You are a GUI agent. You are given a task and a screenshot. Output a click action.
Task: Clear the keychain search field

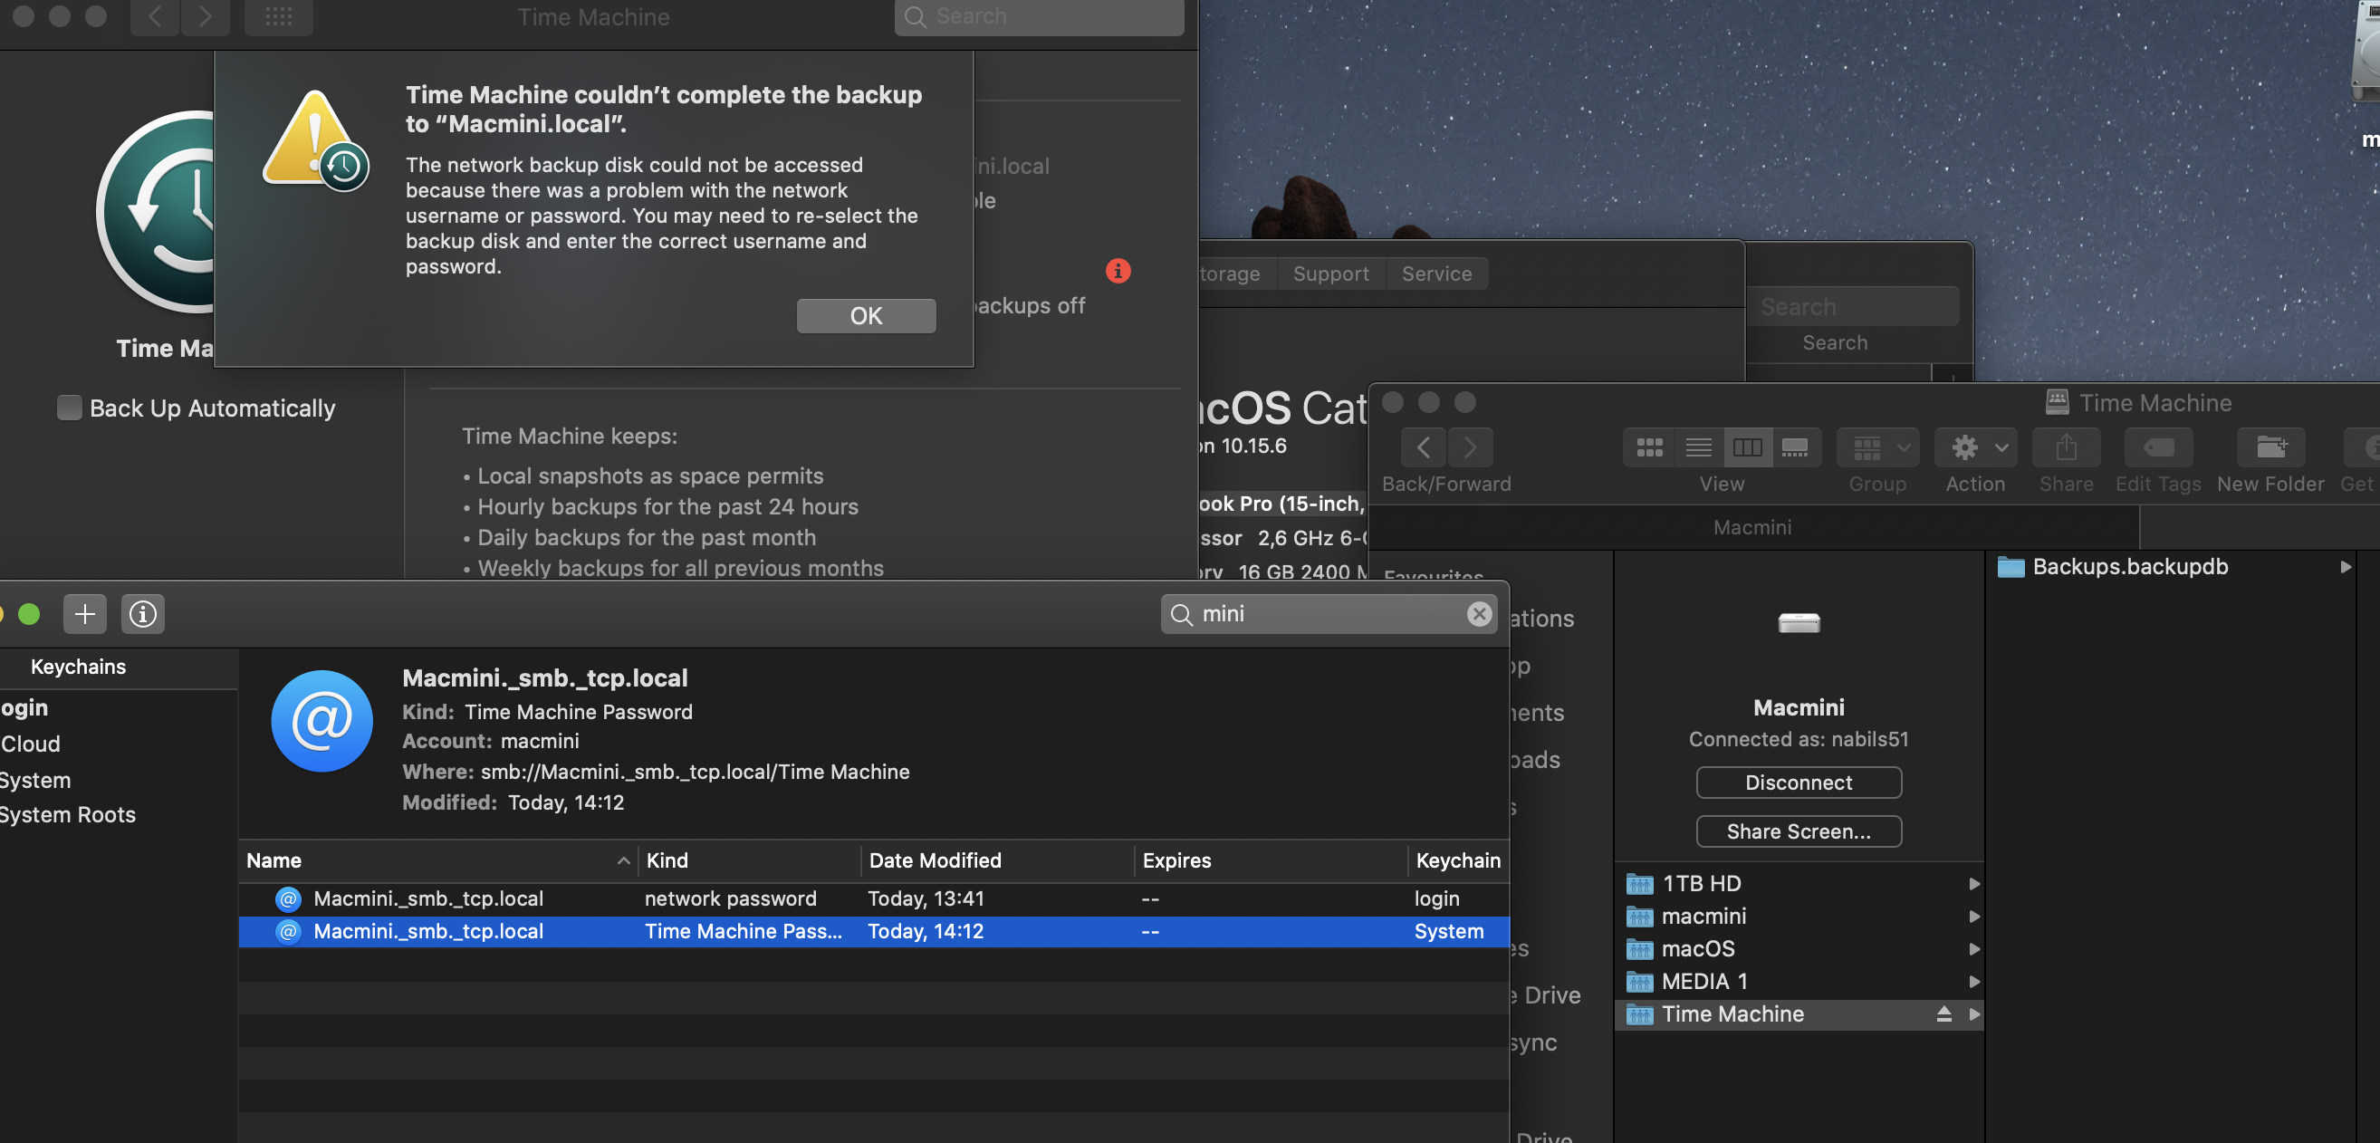pos(1478,613)
